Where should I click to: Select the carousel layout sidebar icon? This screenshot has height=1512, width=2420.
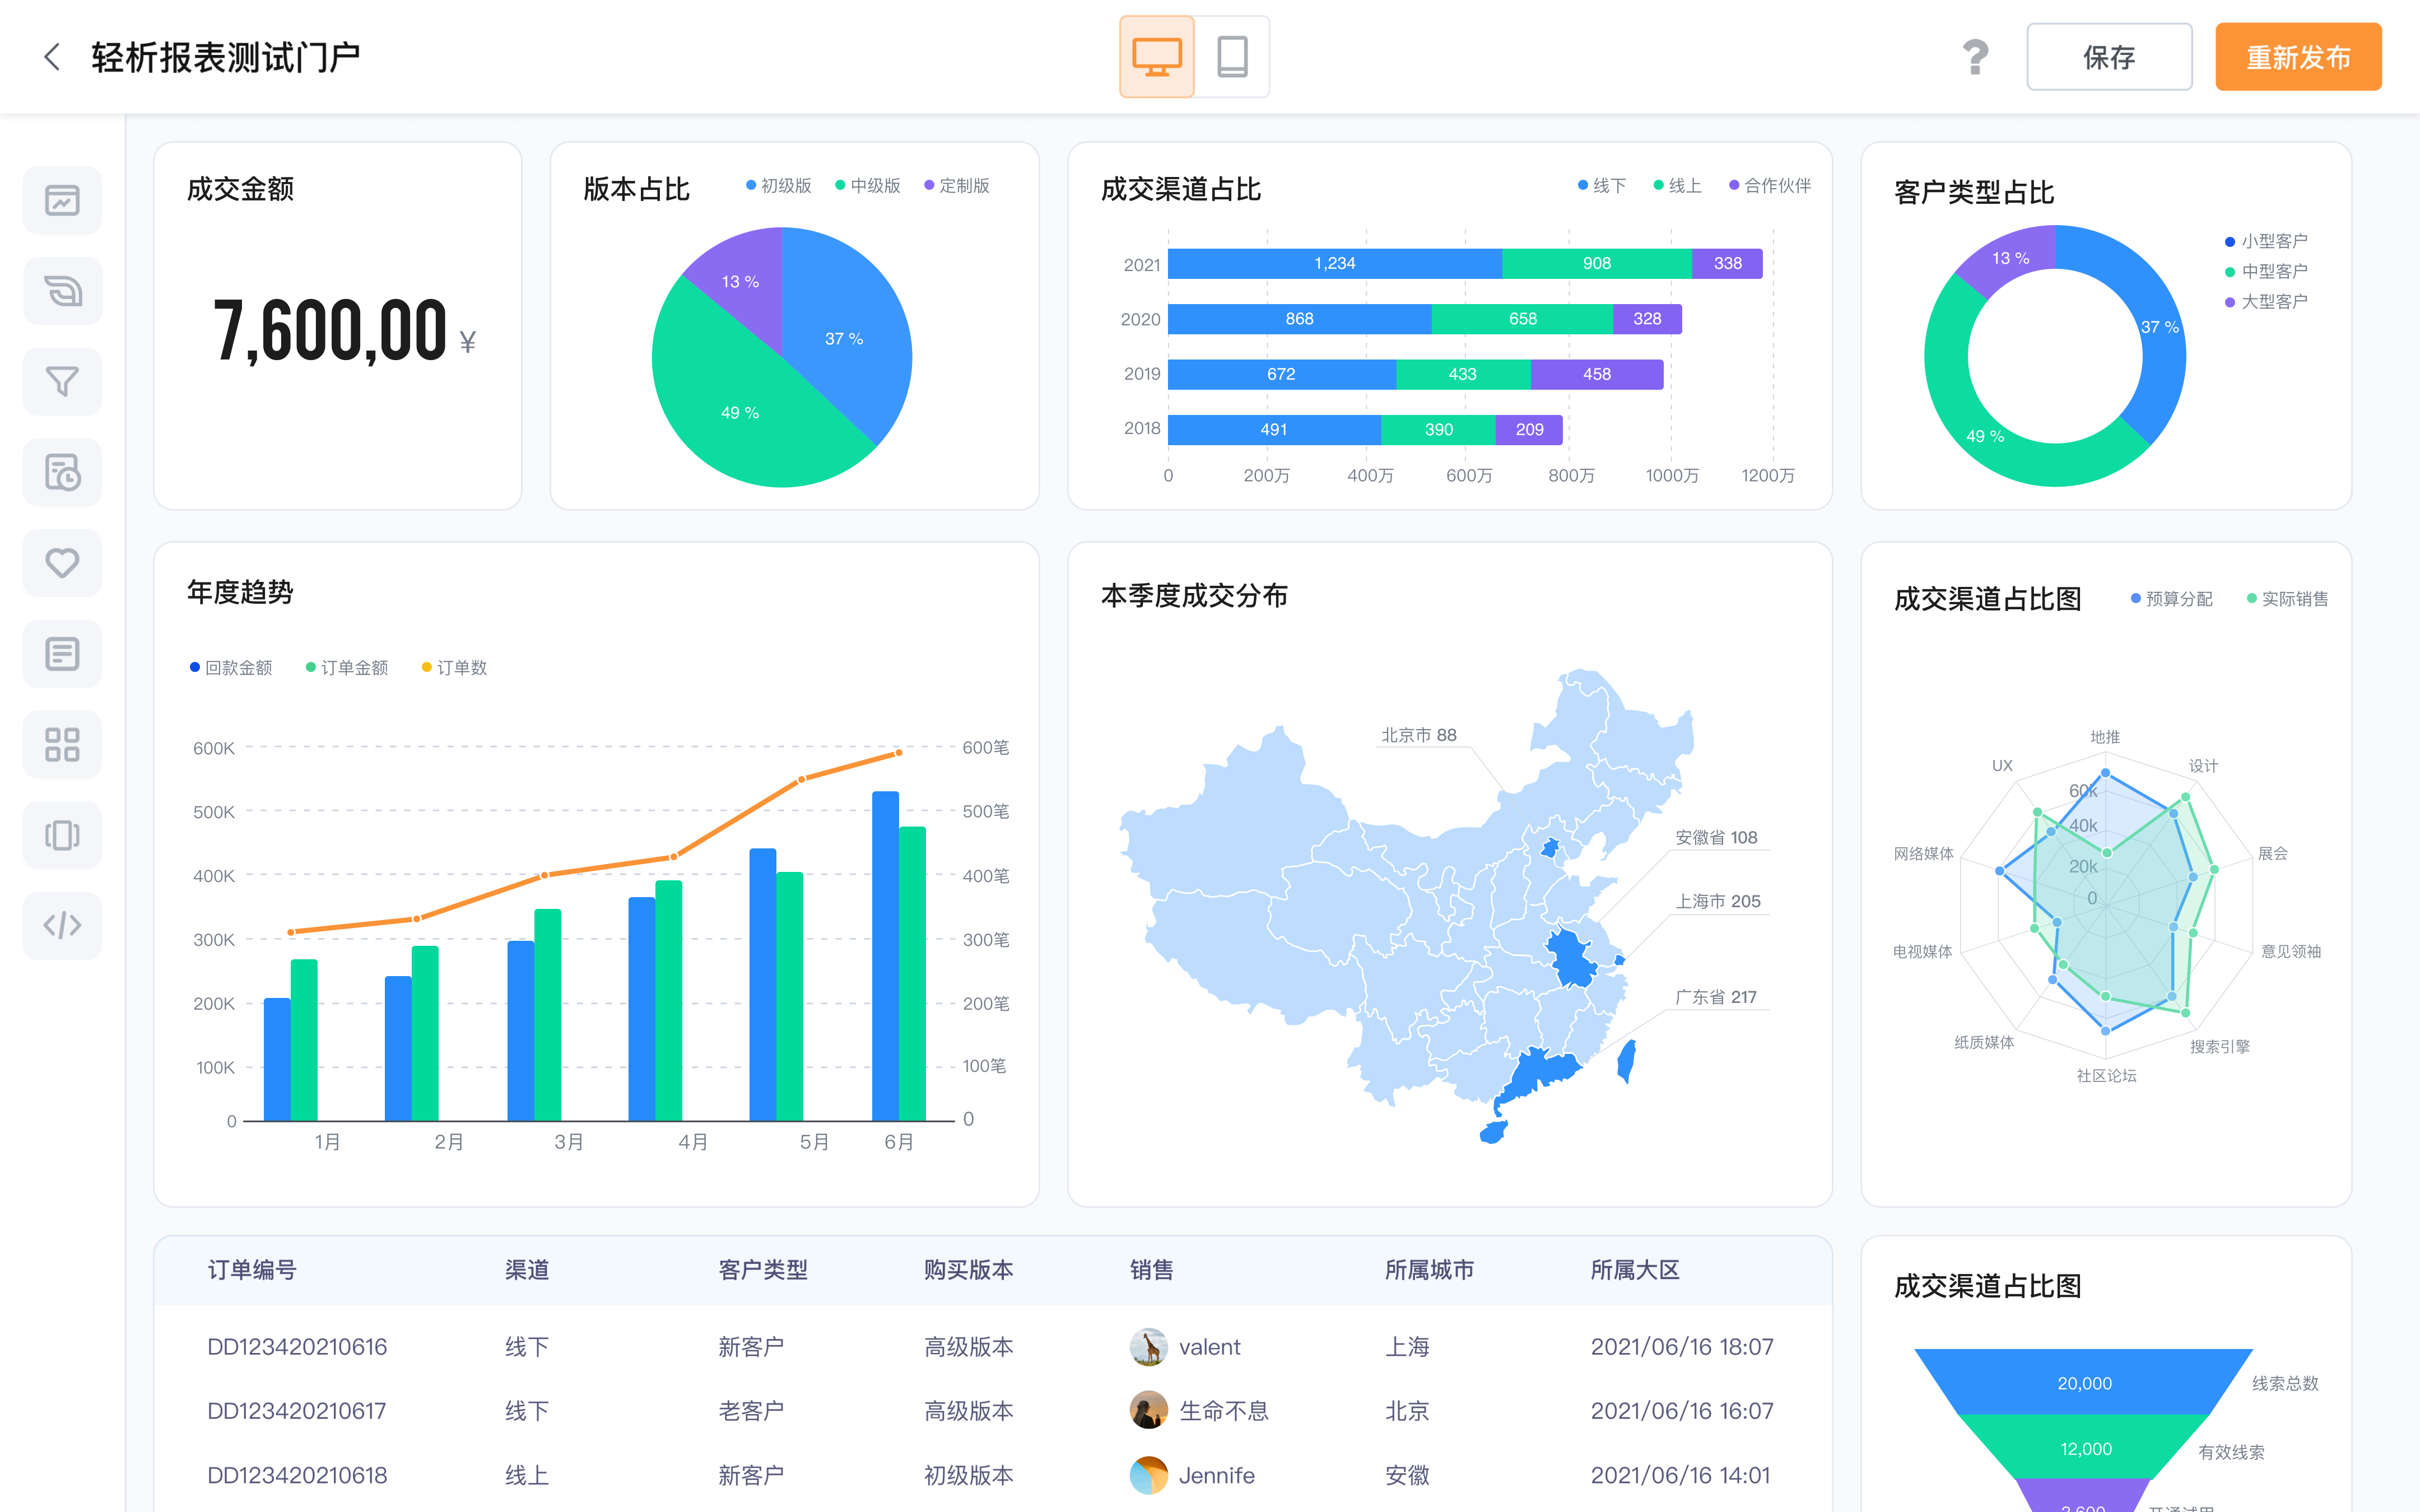coord(62,835)
